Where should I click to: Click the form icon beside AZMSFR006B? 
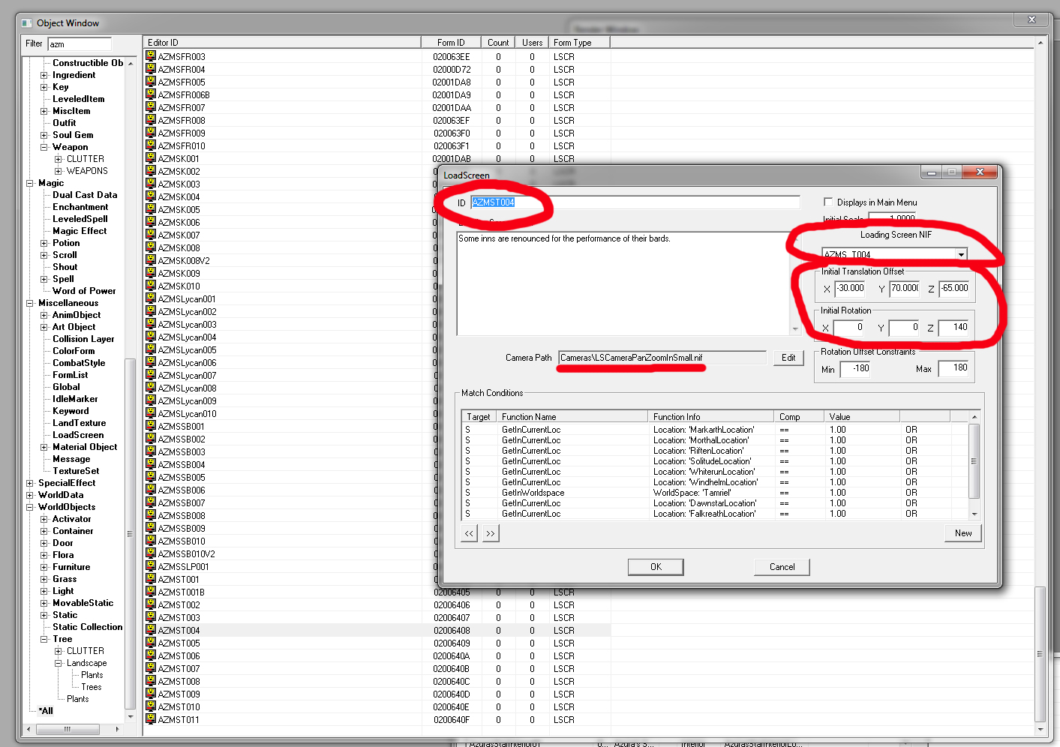[151, 94]
